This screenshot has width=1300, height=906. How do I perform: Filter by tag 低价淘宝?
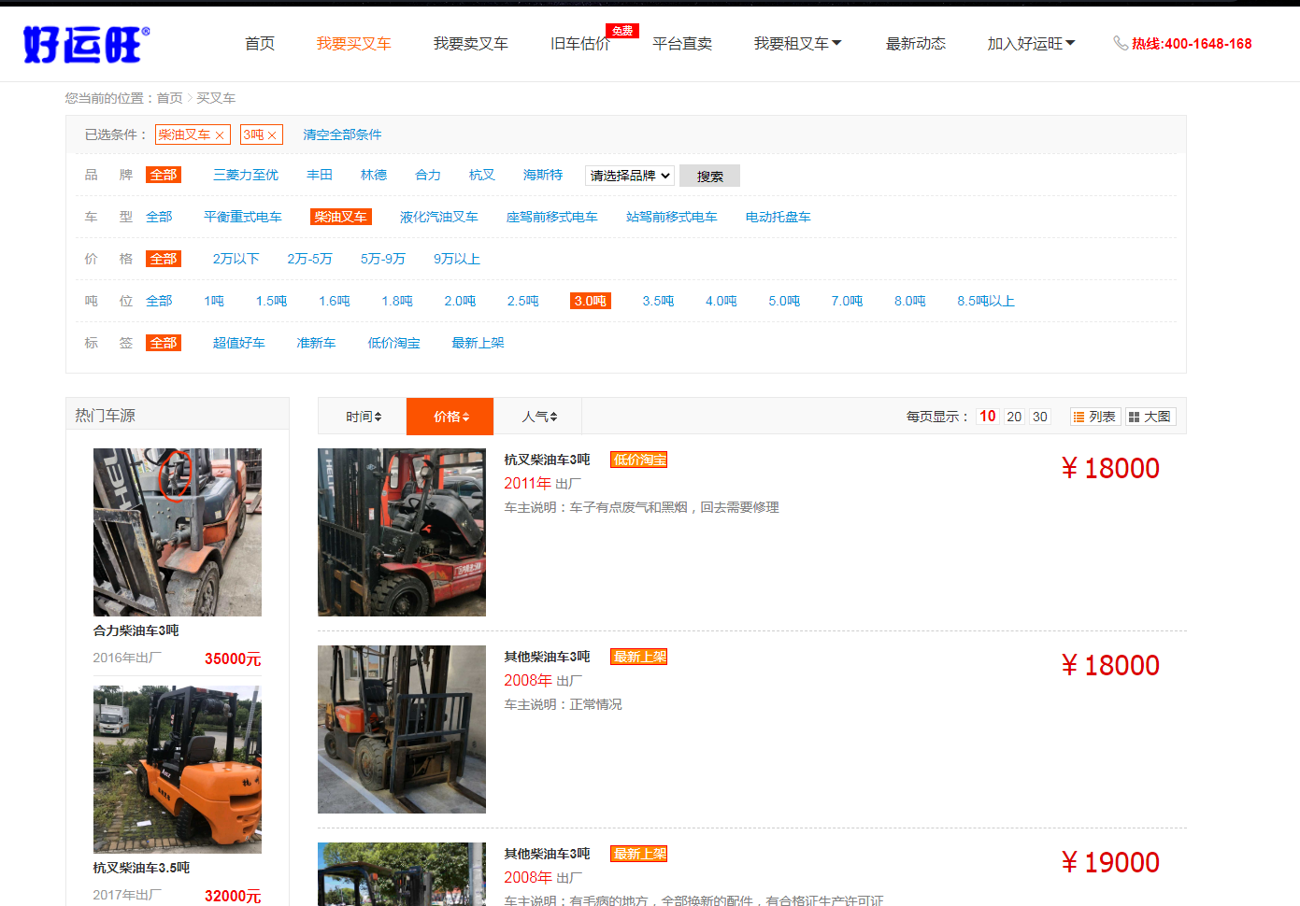pyautogui.click(x=393, y=343)
